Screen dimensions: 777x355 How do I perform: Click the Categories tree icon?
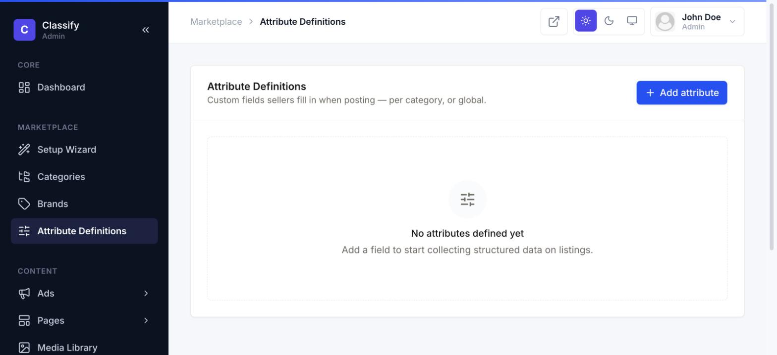[x=24, y=177]
